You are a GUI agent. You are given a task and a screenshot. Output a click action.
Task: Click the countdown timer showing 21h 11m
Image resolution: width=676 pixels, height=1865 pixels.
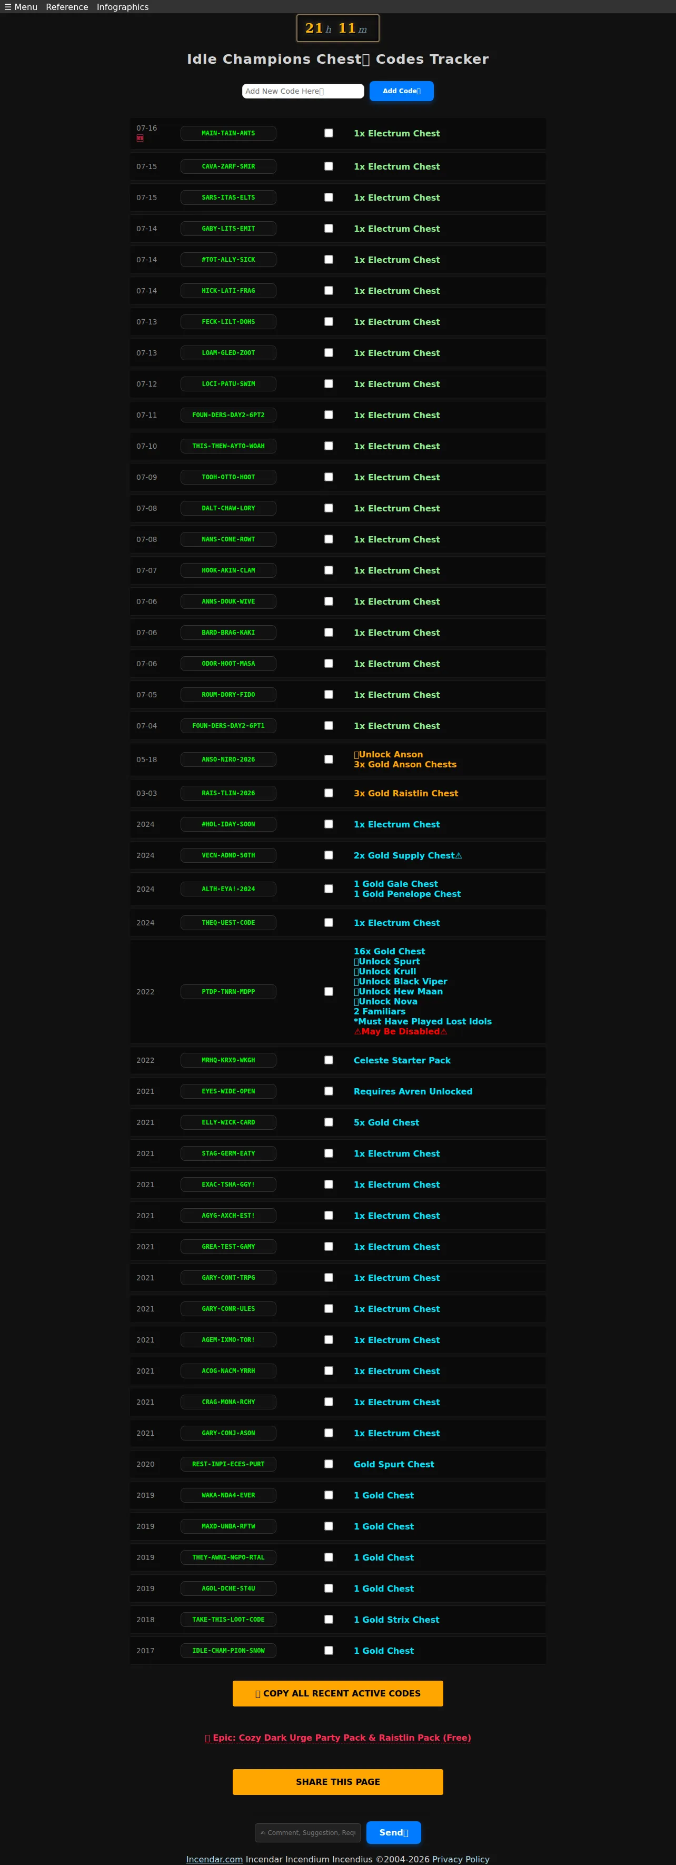(338, 28)
